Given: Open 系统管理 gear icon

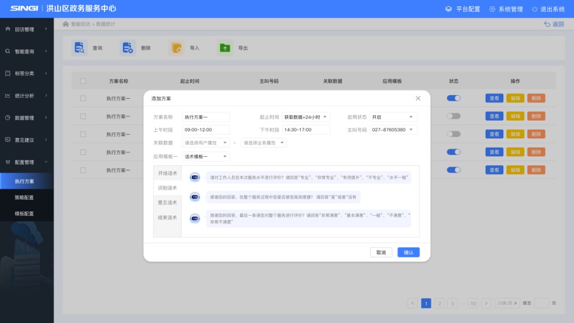Looking at the screenshot, I should (492, 9).
